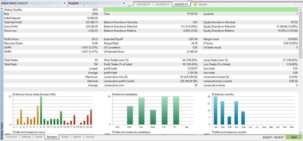Click the Strategy Tester vertical label
303x141 pixels.
[x=2, y=131]
